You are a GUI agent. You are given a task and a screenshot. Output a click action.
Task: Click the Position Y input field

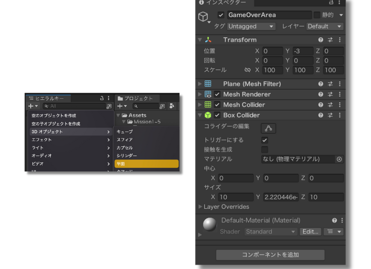coord(303,51)
